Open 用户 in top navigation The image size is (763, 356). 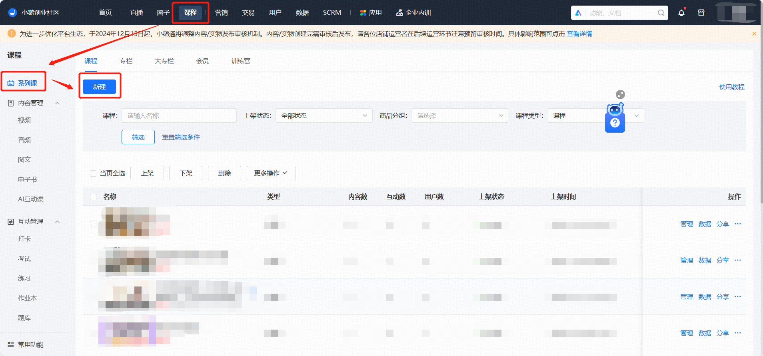point(276,13)
